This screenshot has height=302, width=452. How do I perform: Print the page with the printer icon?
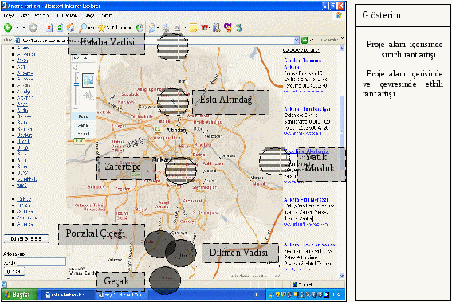(x=166, y=28)
